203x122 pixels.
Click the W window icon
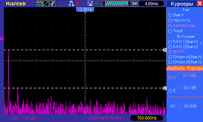point(135,3)
